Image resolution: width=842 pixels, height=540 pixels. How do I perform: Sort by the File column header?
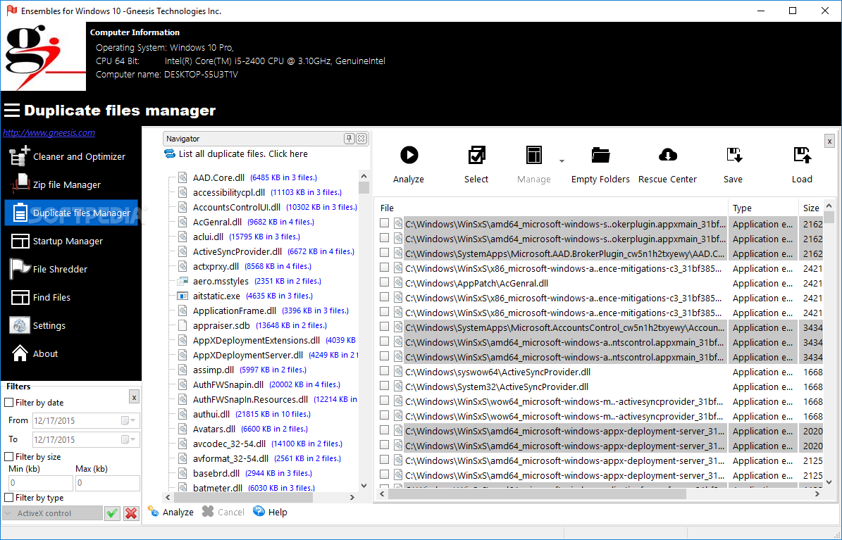[552, 208]
